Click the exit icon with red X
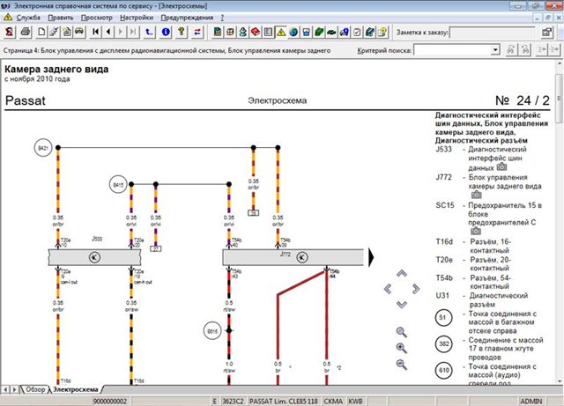This screenshot has width=564, height=406. pyautogui.click(x=10, y=32)
